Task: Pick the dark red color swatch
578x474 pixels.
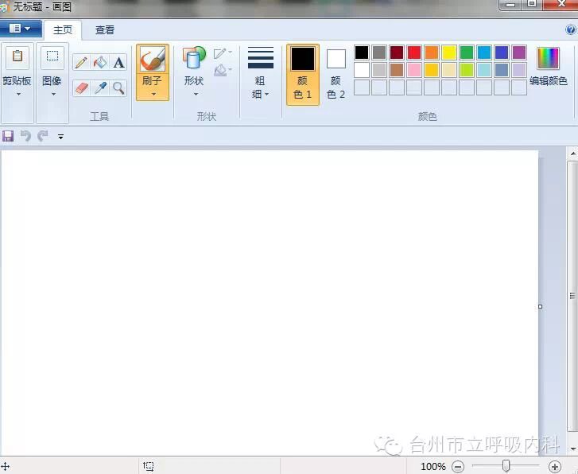Action: pyautogui.click(x=397, y=52)
